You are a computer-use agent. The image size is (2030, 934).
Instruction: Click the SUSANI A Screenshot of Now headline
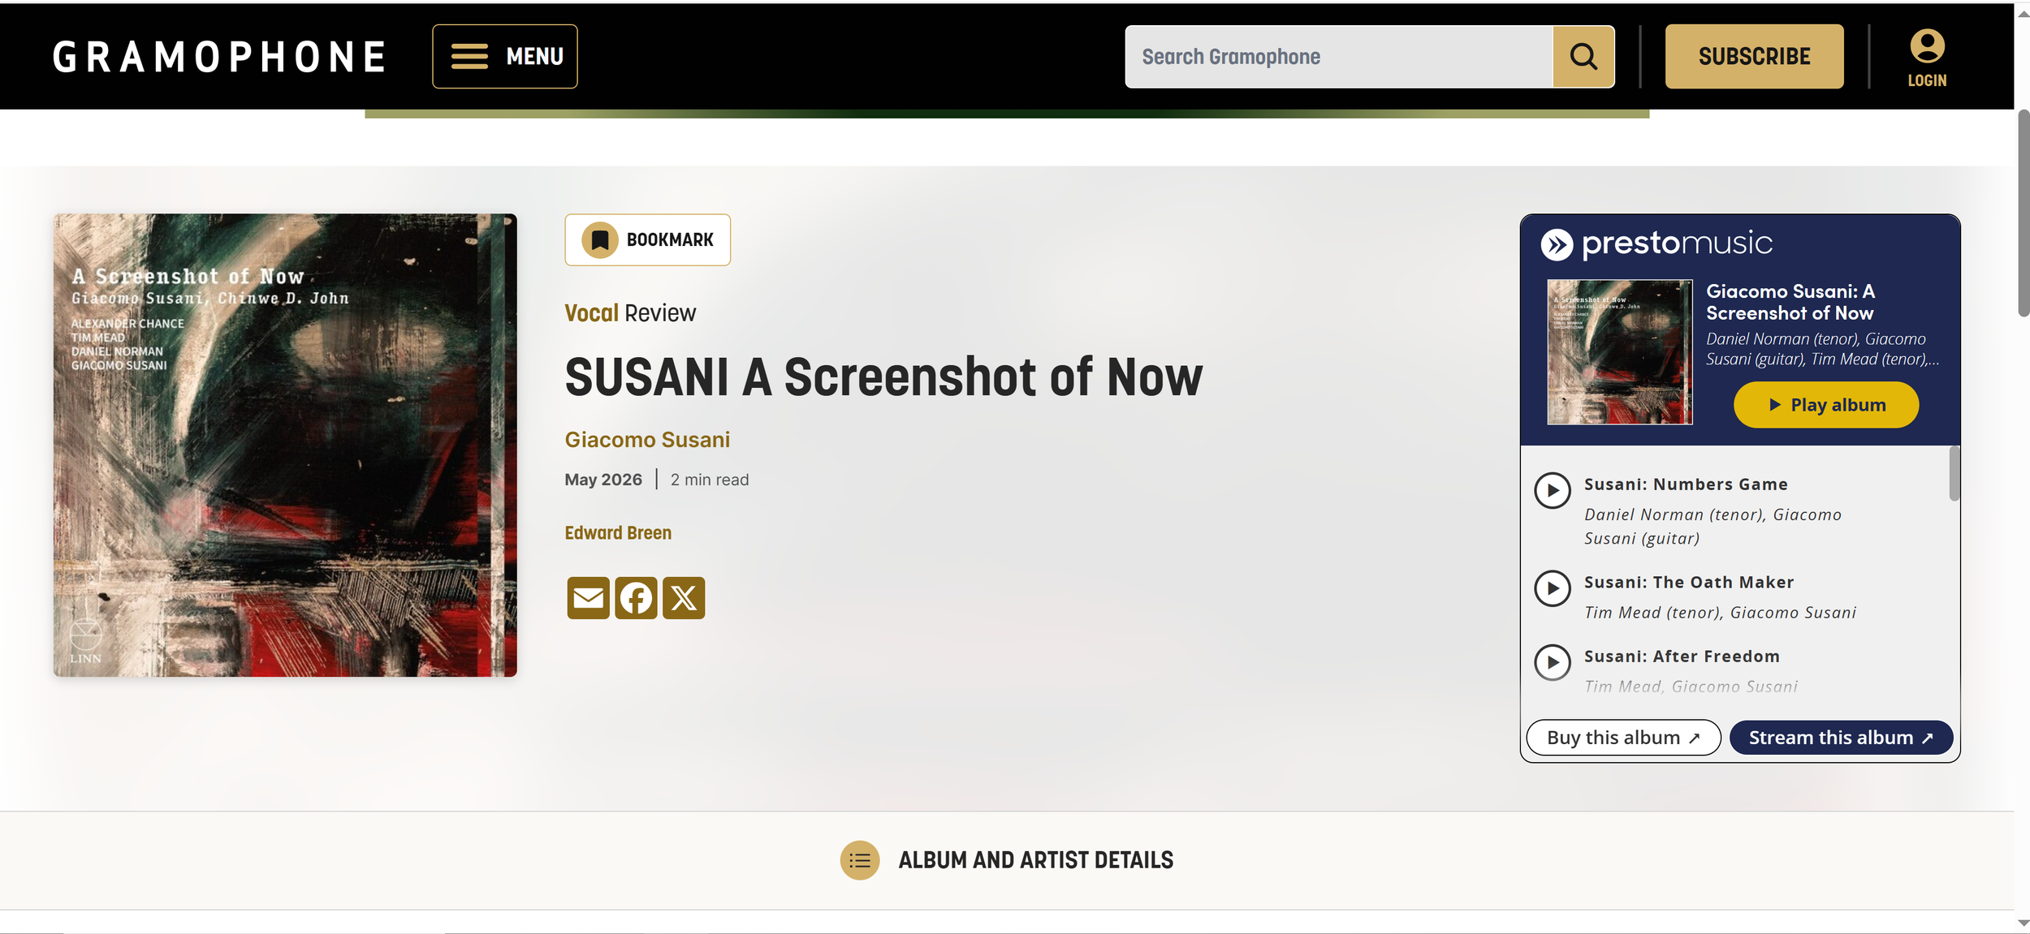(x=883, y=377)
